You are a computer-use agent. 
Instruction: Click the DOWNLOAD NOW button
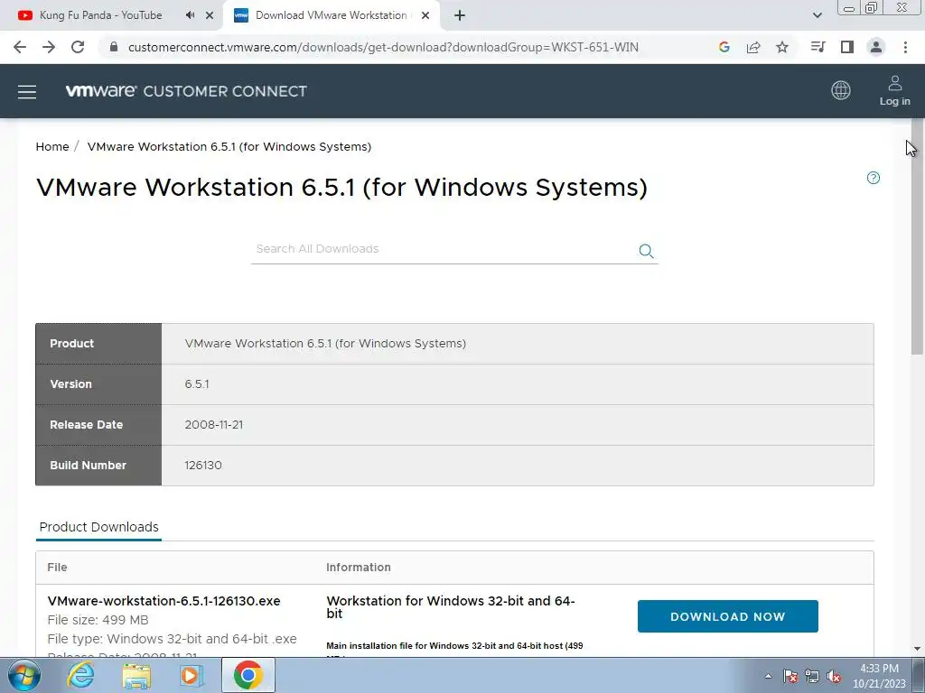tap(727, 616)
